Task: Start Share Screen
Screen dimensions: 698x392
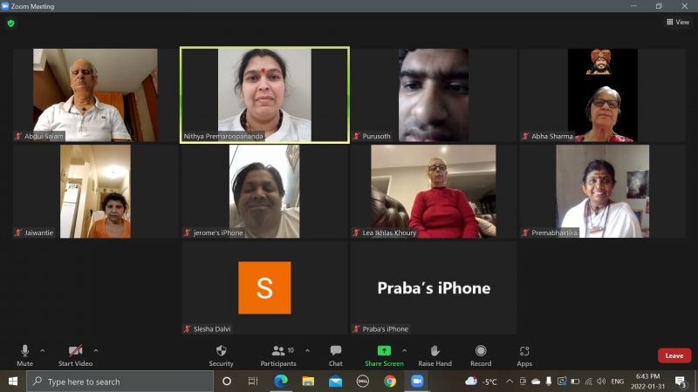Action: (x=384, y=355)
